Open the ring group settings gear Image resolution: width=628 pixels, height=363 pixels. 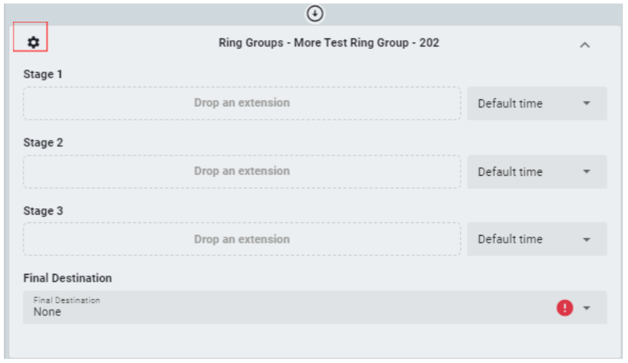pyautogui.click(x=33, y=43)
